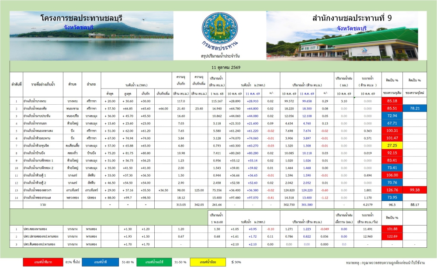Click the red percentage cell "85.51"
Viewport: 437px width, 270px height.
click(392, 109)
